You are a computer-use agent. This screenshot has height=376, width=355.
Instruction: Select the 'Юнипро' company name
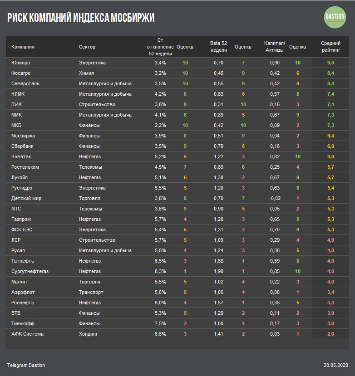(x=20, y=63)
